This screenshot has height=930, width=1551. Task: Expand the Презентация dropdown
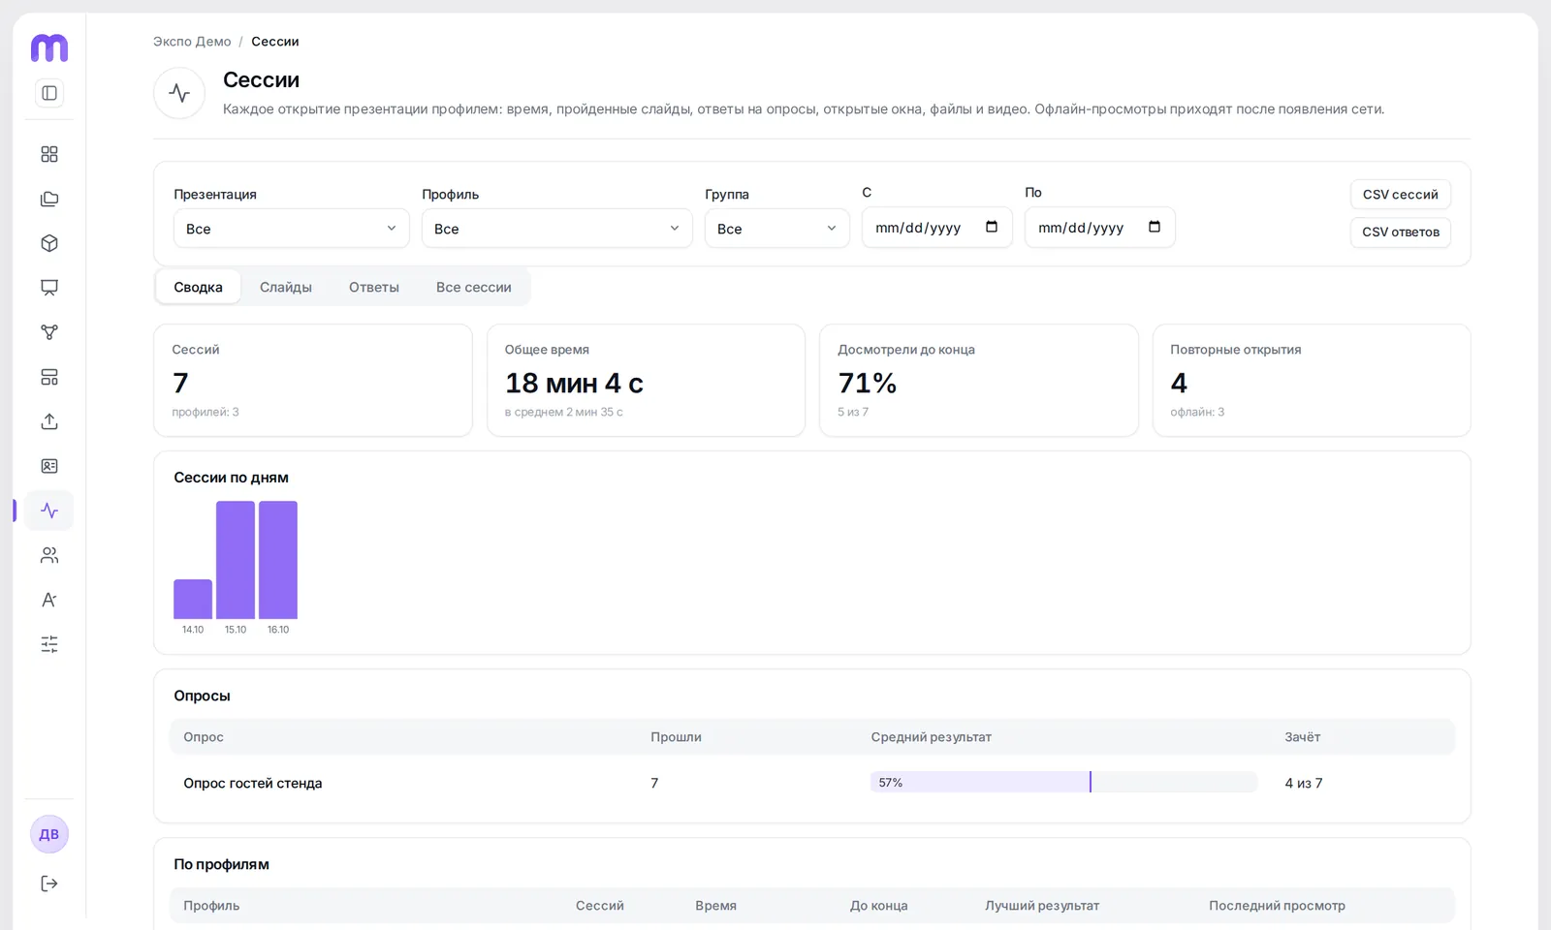pos(292,229)
